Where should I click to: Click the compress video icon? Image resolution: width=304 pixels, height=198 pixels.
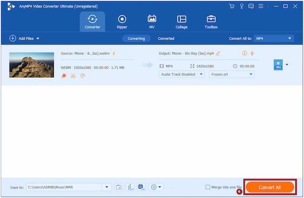(x=252, y=53)
